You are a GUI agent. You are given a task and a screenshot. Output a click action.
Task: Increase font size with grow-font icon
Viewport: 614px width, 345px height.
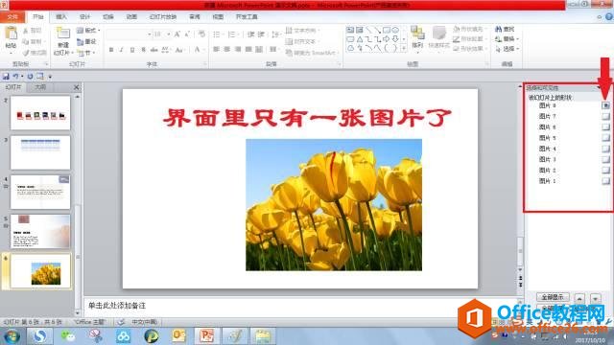tap(177, 34)
